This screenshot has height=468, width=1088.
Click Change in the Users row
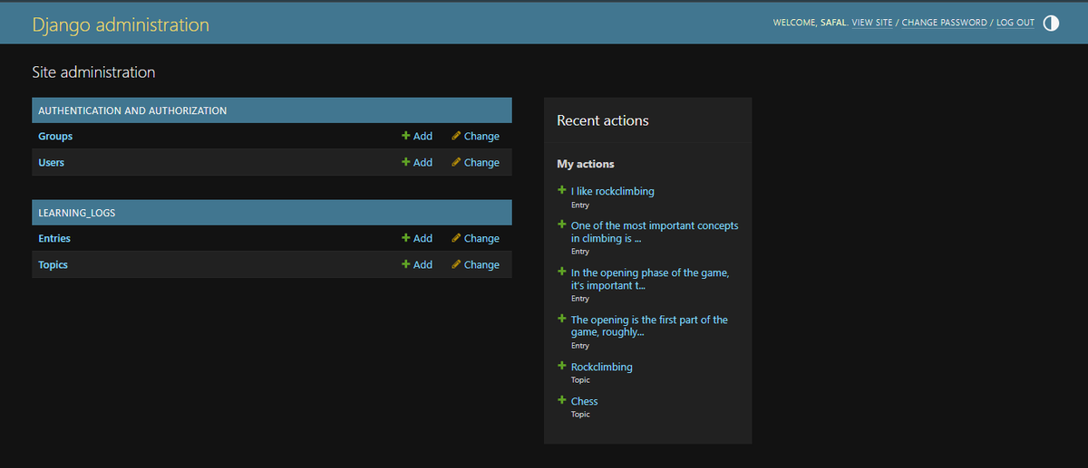475,162
